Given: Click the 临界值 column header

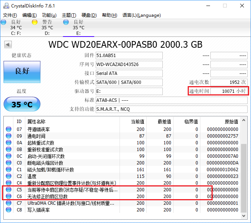Looking at the screenshot, I should pos(187,122).
